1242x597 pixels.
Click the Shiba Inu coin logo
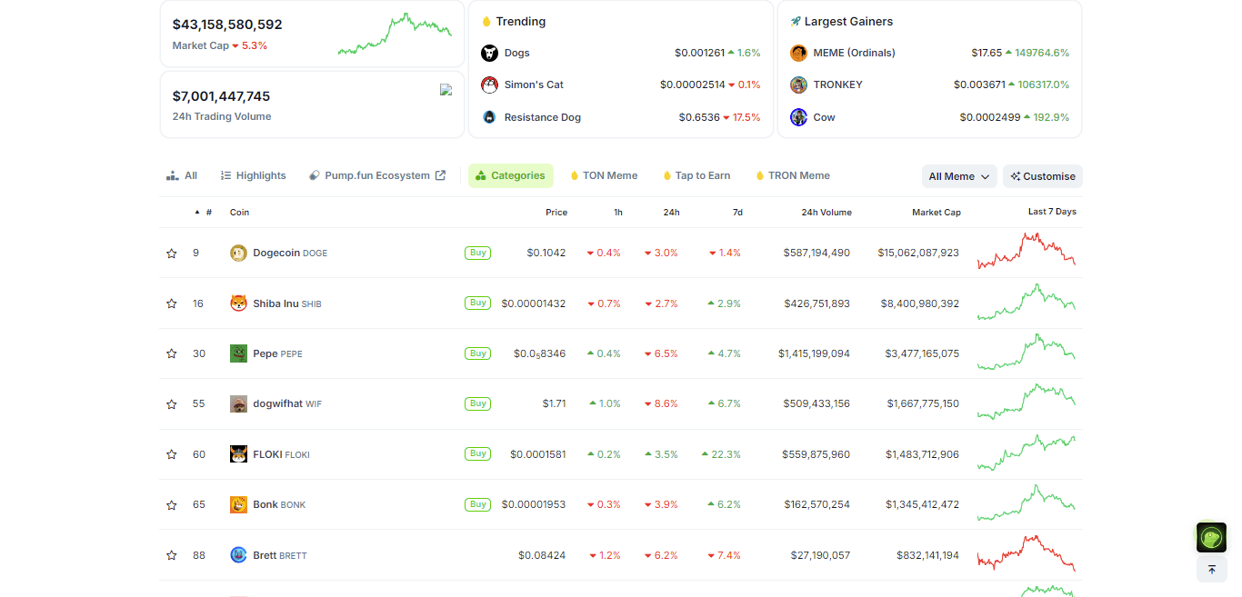click(x=238, y=303)
